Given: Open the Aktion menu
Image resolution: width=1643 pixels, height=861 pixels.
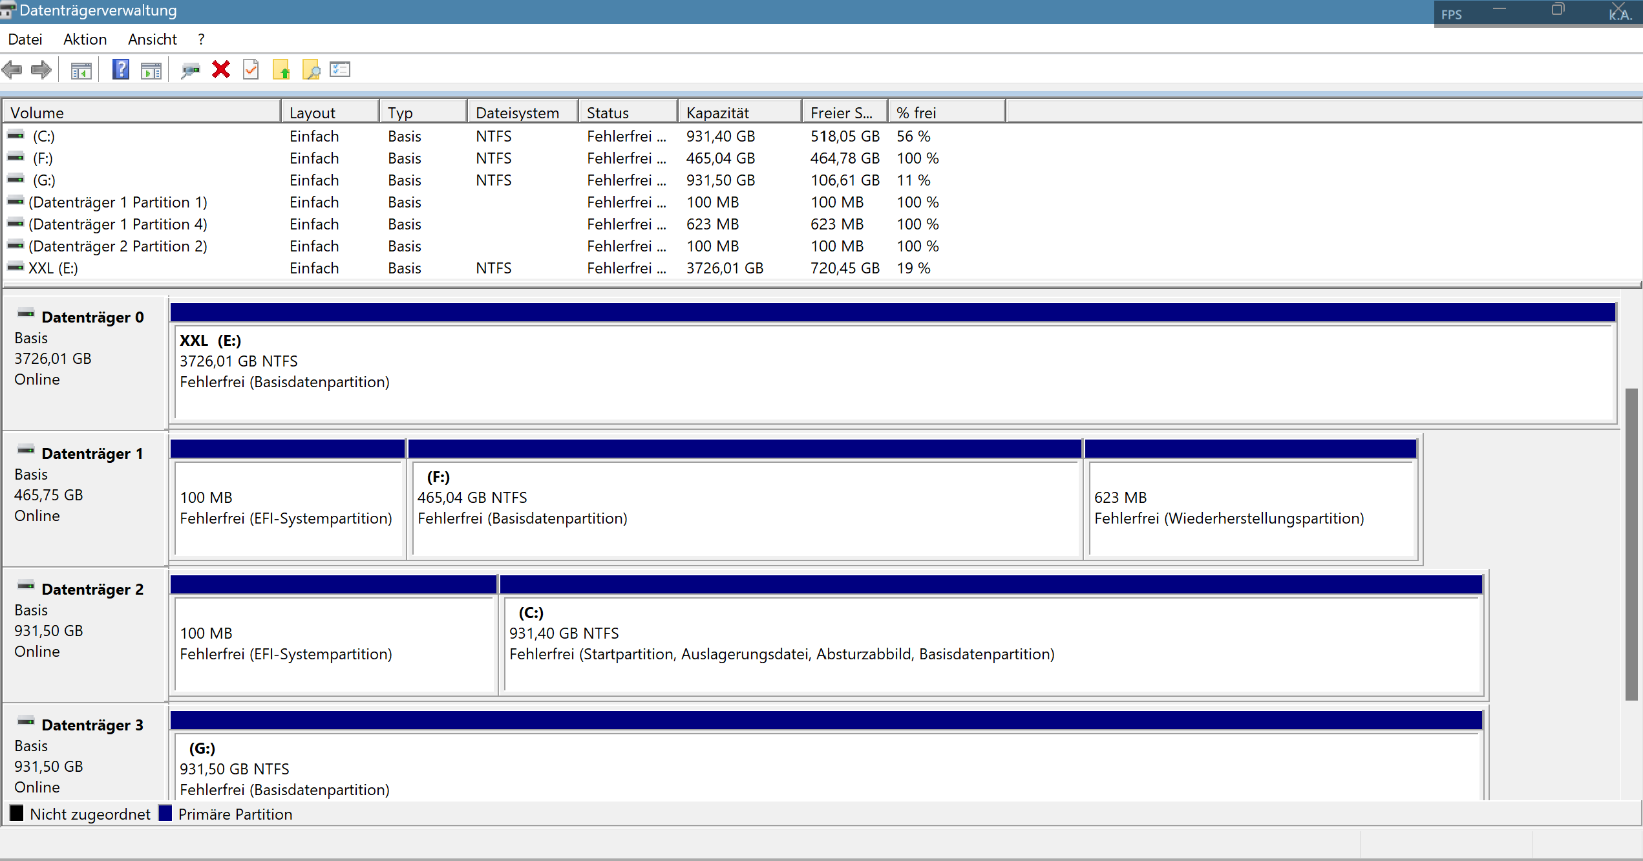Looking at the screenshot, I should click(85, 39).
